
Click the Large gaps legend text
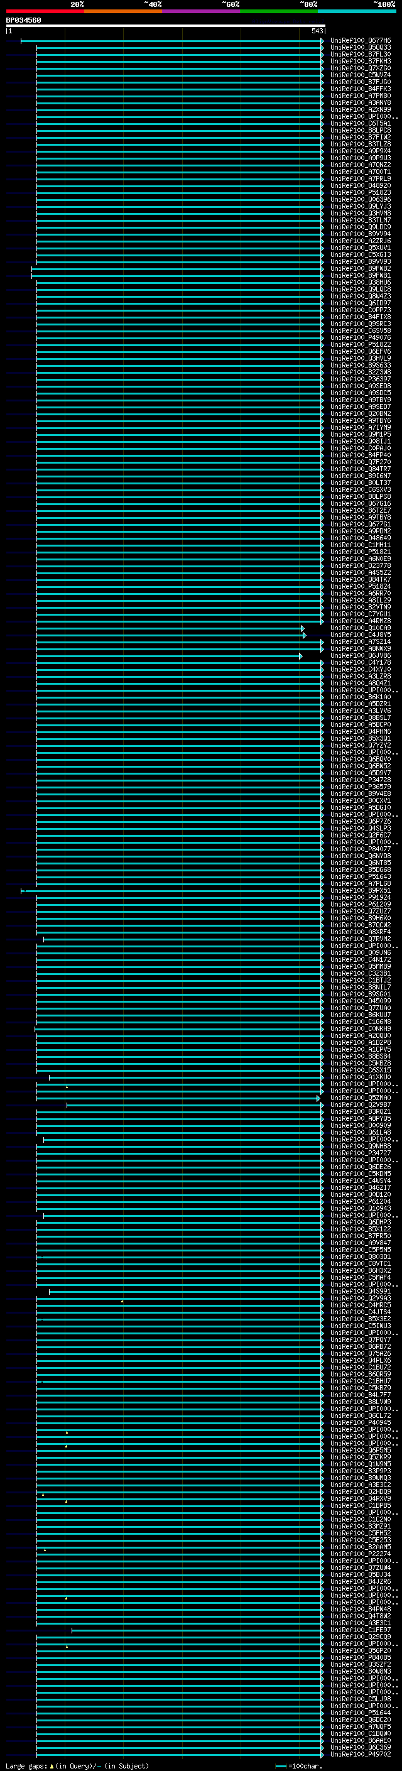pyautogui.click(x=77, y=1765)
